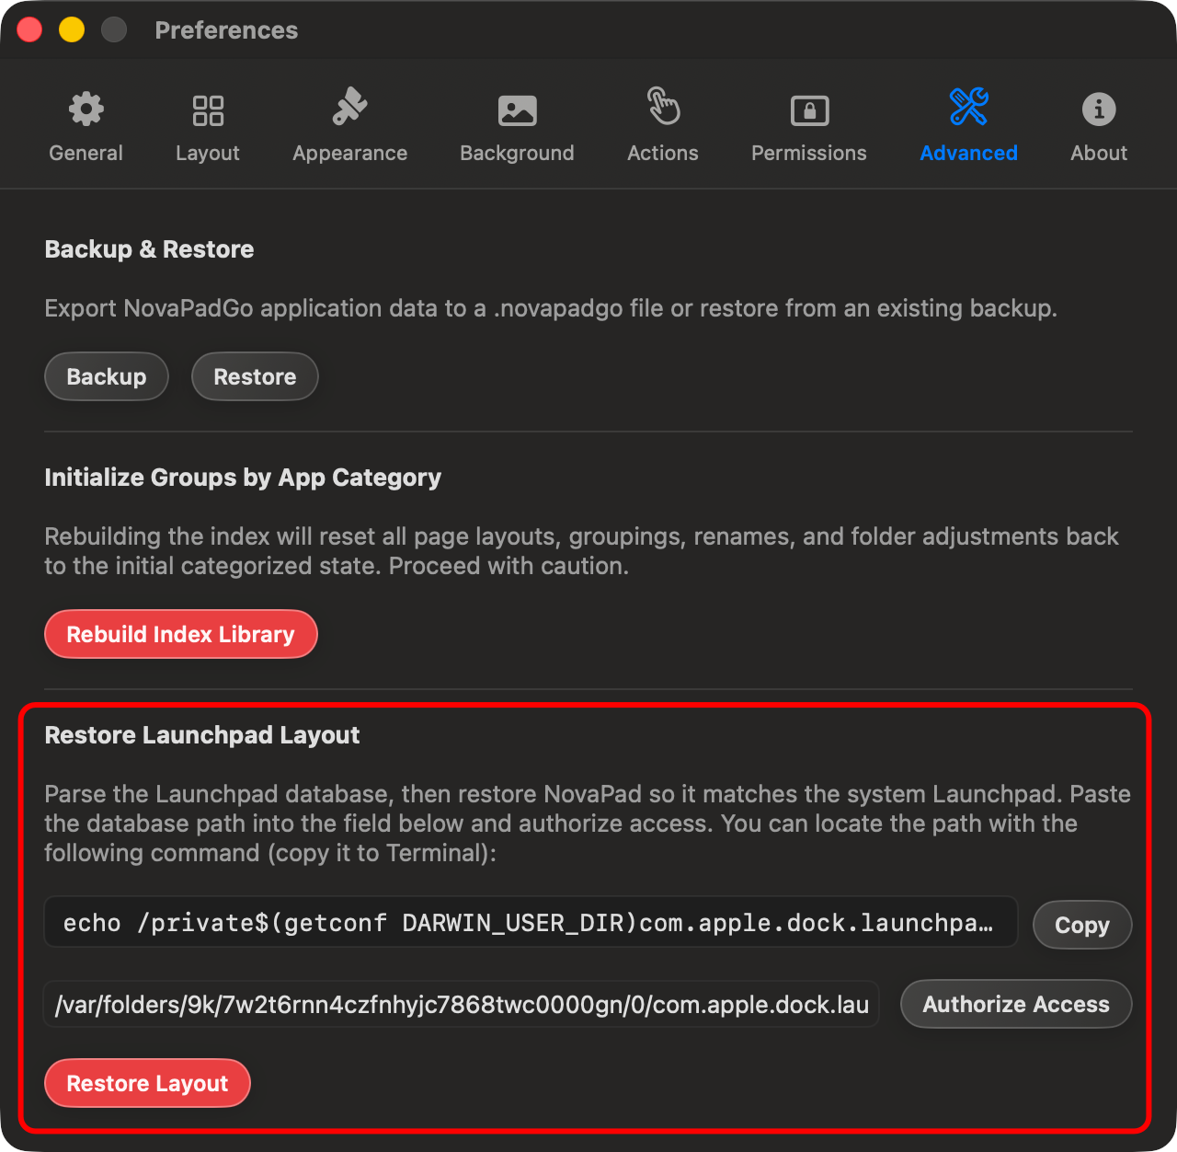
Task: Click the Rebuilding the index warning text
Action: [x=581, y=551]
